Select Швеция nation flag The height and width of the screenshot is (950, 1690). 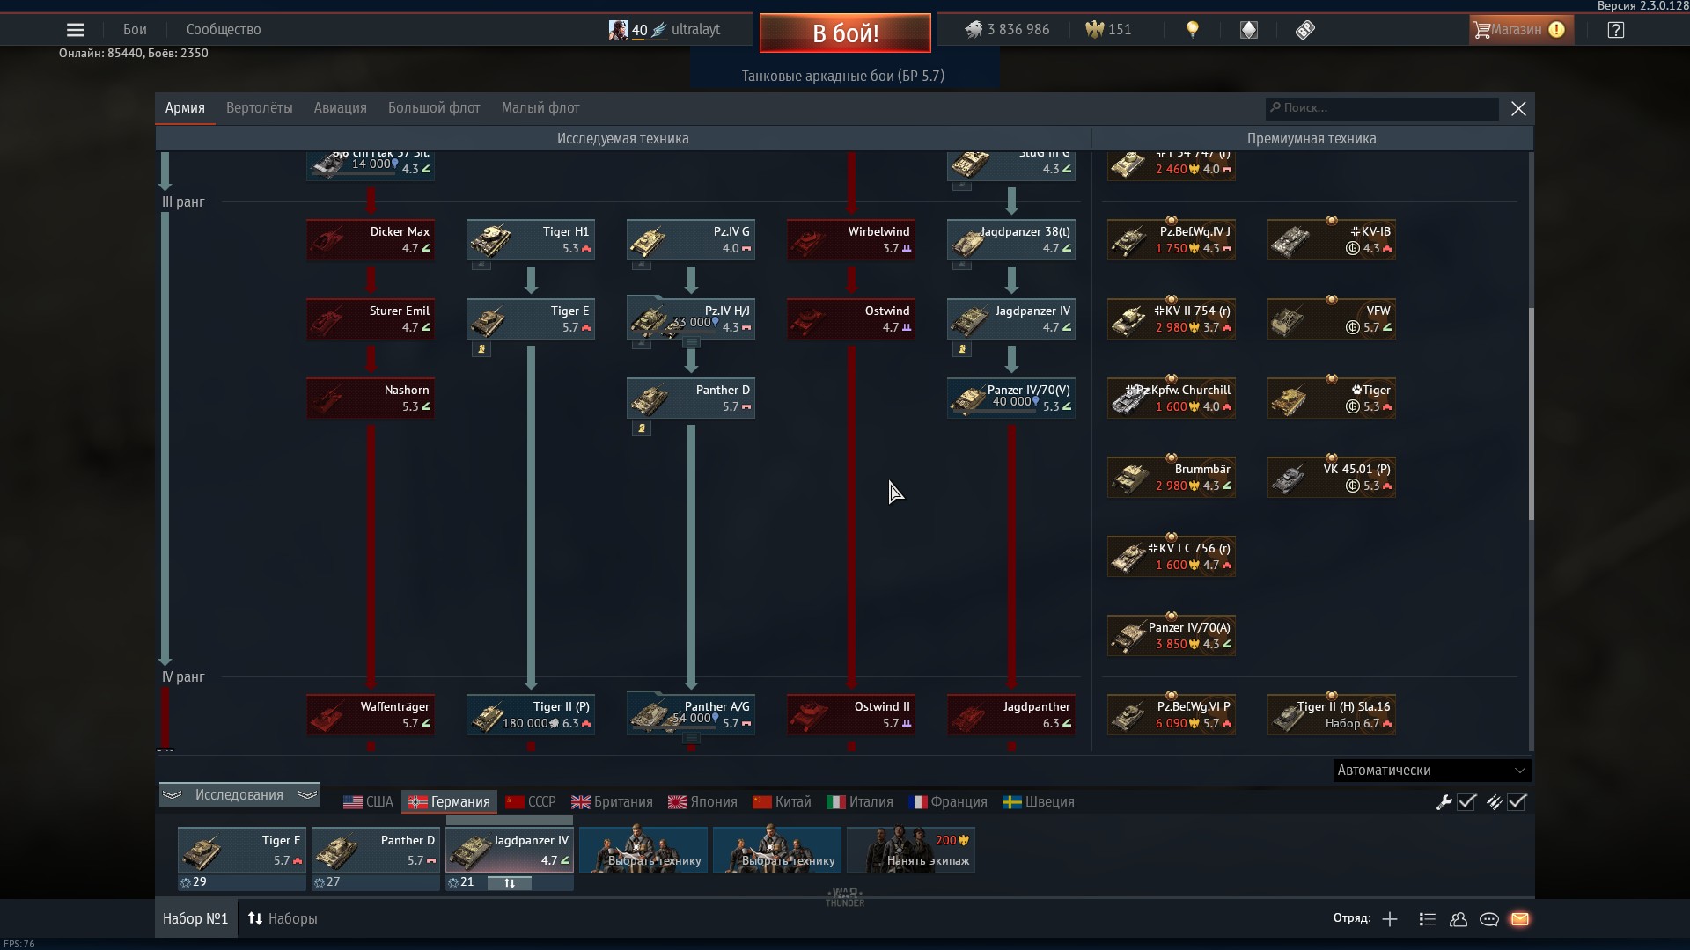point(1039,802)
